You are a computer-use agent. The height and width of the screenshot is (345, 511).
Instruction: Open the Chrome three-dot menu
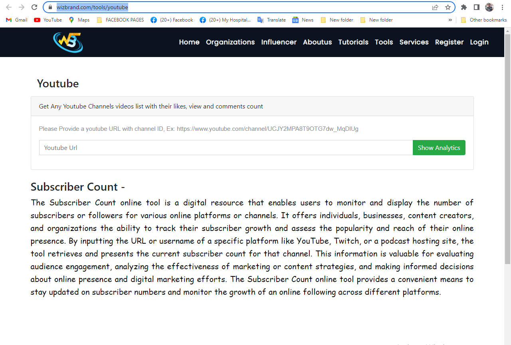502,7
